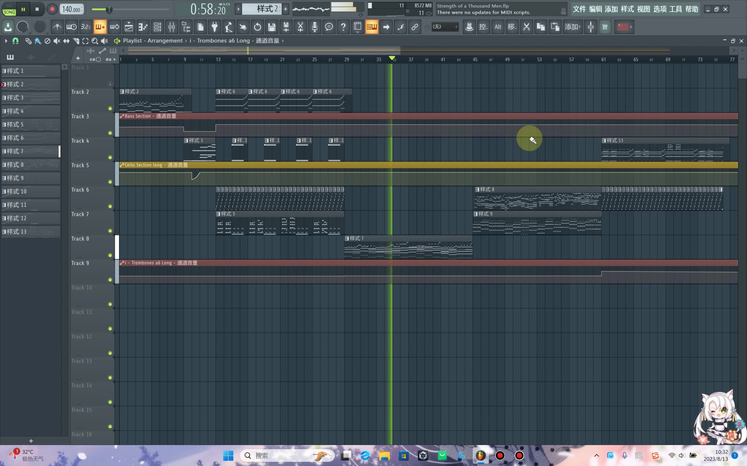Screen dimensions: 747x466
Task: Toggle loop recording icon
Action: click(114, 27)
